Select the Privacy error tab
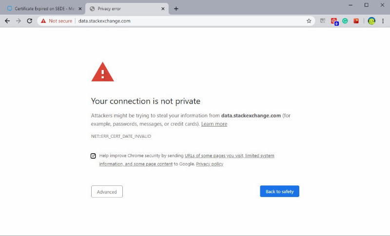The image size is (390, 236). coord(127,9)
